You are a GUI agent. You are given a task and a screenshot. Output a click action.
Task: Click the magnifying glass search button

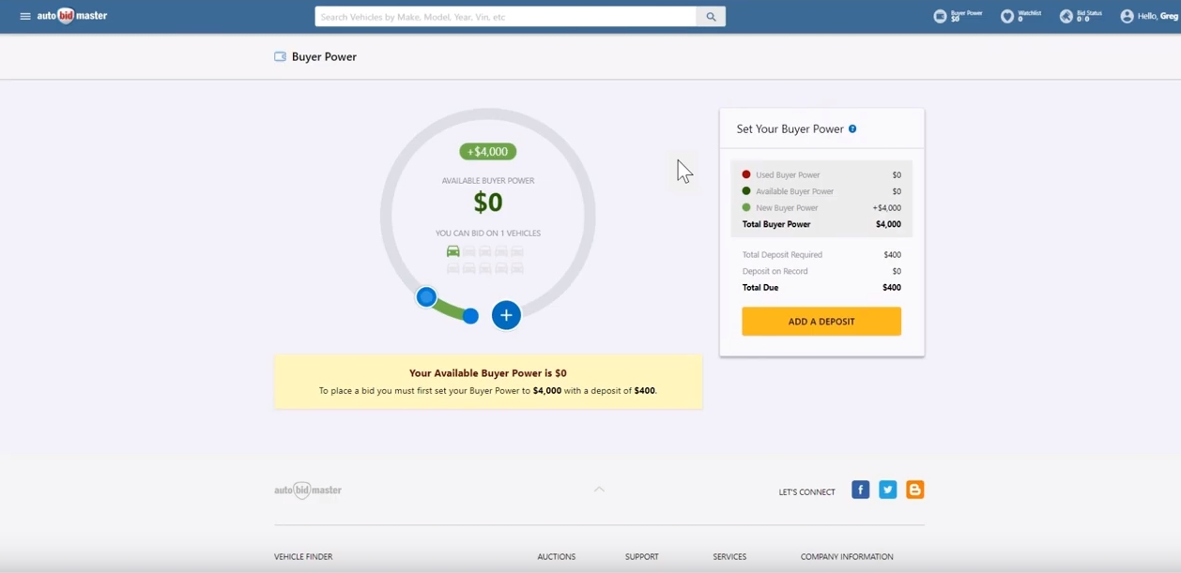pyautogui.click(x=711, y=17)
